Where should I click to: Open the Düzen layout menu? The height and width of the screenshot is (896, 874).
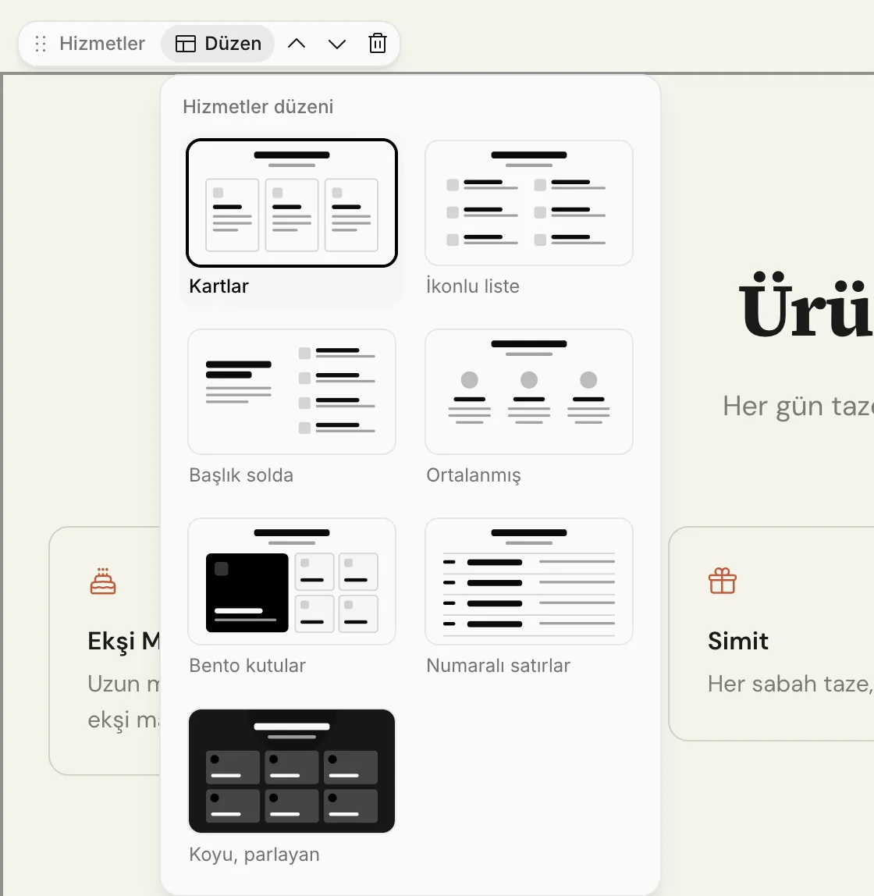click(x=218, y=44)
